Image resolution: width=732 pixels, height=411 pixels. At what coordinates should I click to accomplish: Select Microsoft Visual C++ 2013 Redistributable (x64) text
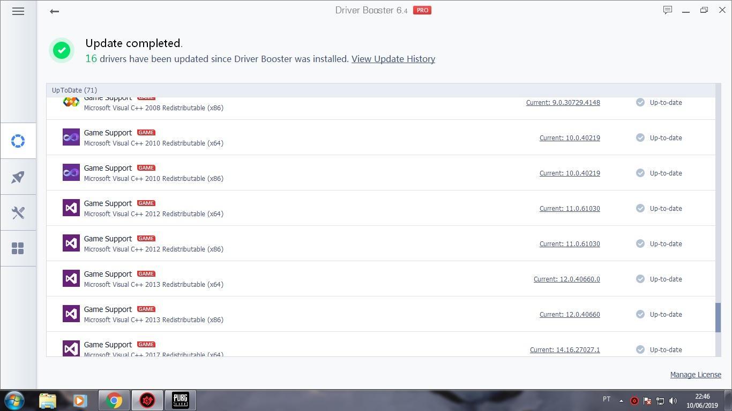(x=154, y=284)
